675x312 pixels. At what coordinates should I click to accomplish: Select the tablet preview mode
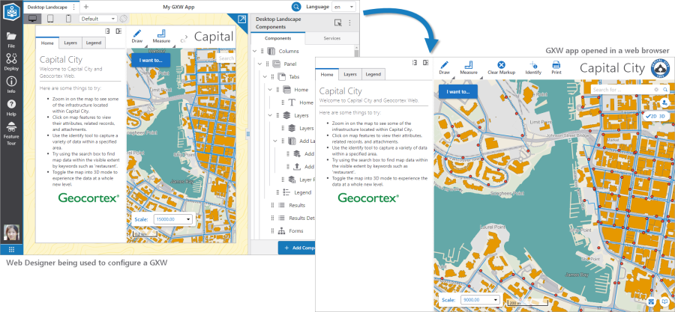click(x=50, y=19)
